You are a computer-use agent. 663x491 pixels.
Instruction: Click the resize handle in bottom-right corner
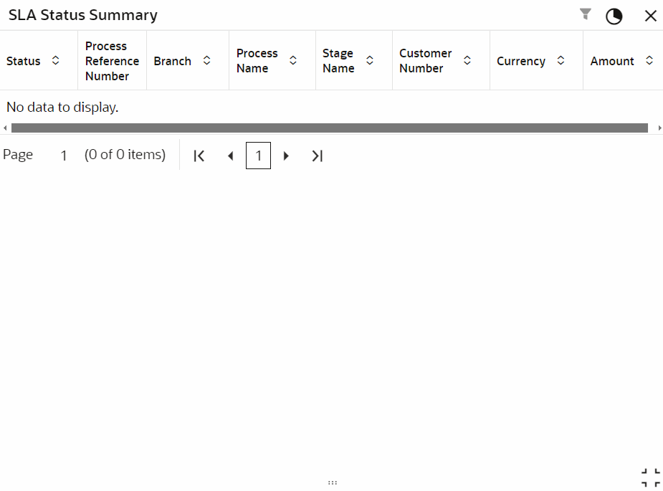pos(651,477)
